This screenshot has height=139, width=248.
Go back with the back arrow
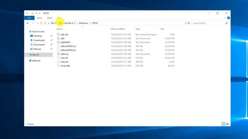click(28, 23)
